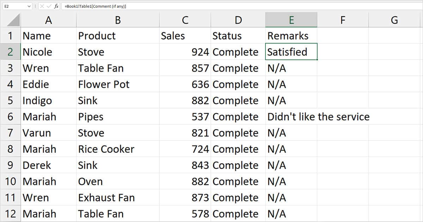
Task: Select the row 6 header
Action: pyautogui.click(x=10, y=117)
